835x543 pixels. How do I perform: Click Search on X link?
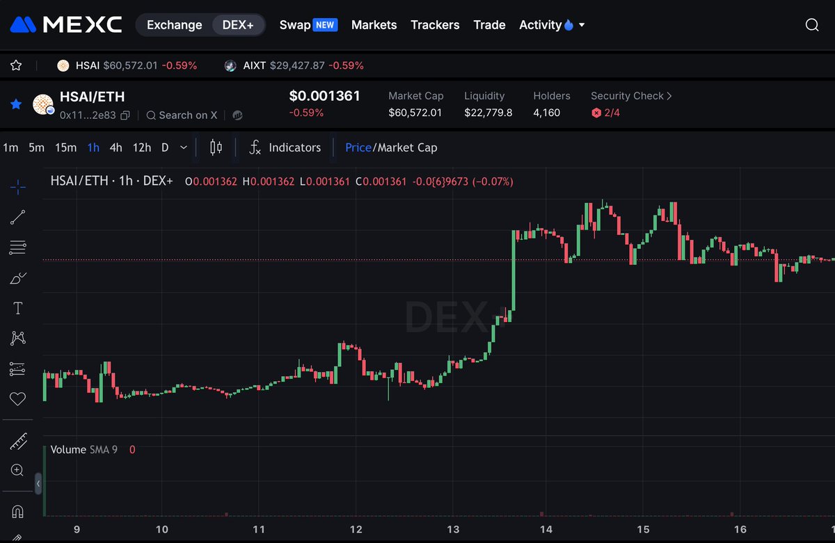(182, 115)
